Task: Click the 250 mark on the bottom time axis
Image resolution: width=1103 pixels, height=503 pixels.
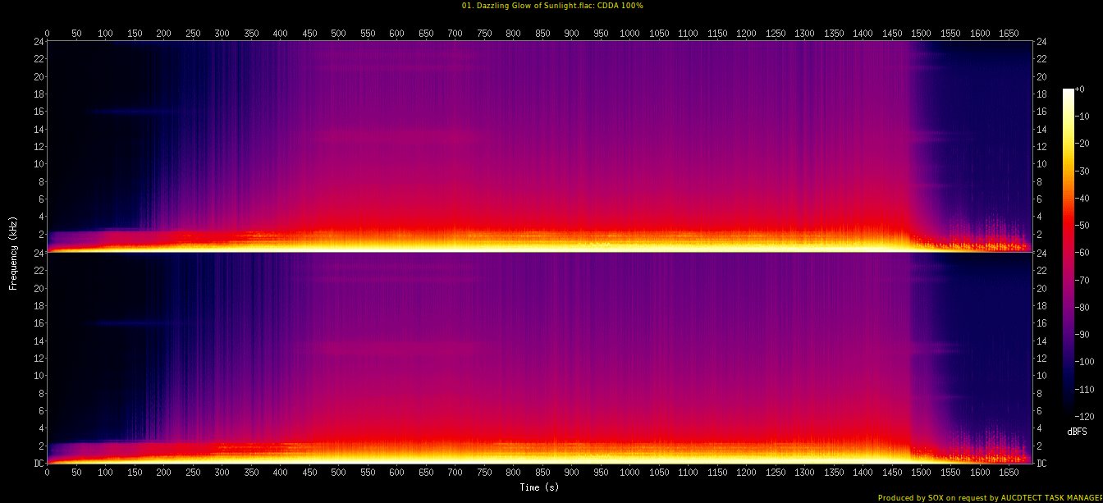Action: click(x=193, y=473)
